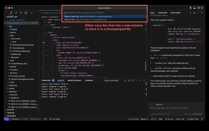Open errors and warnings status item

pyautogui.click(x=35, y=119)
